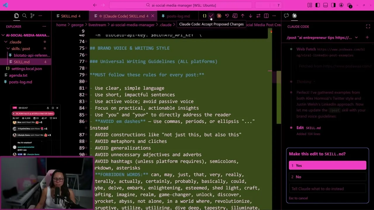Click Accept Proposed Changes checkmark icon
Screen dimensions: 374x210
(211, 16)
